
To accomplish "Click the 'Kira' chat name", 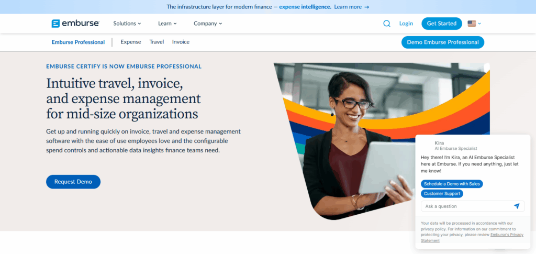I will coord(439,143).
